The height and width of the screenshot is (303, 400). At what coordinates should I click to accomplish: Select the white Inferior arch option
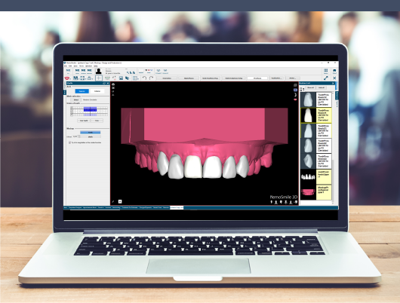(x=97, y=91)
